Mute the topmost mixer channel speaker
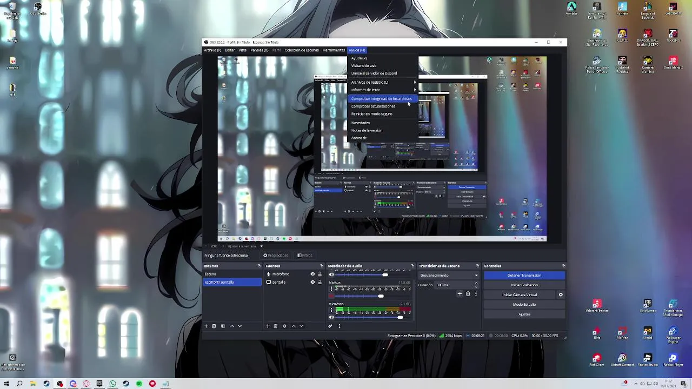692x389 pixels. (331, 274)
